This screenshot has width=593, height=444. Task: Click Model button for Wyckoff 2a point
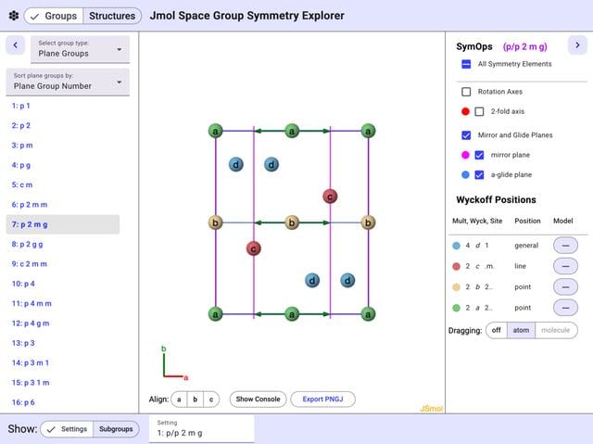coord(565,308)
